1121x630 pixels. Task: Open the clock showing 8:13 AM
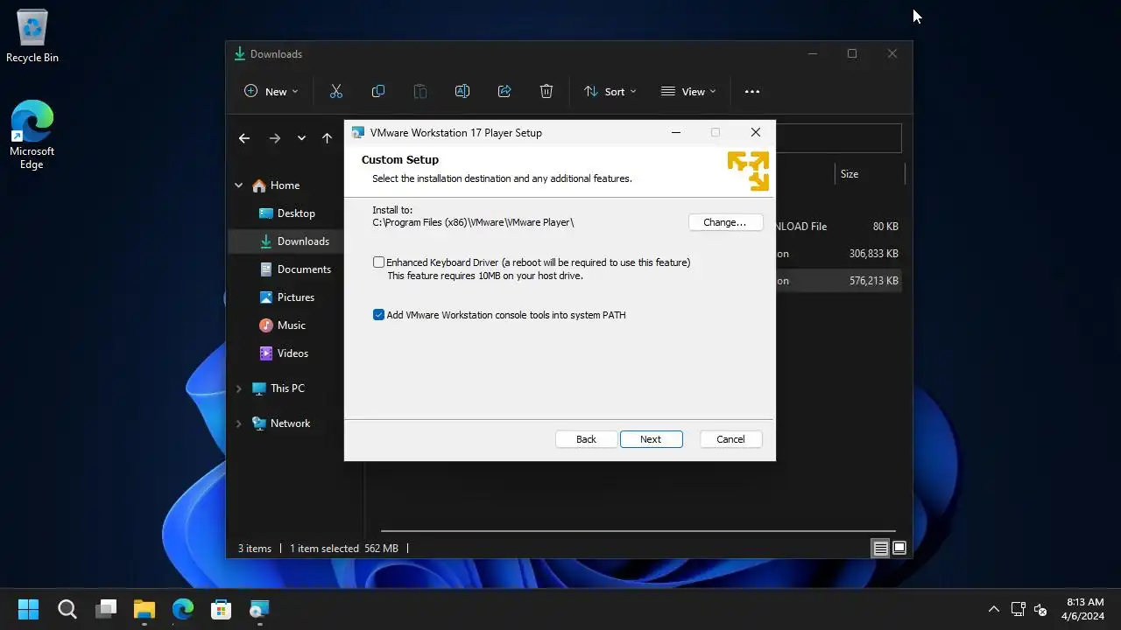tap(1084, 609)
